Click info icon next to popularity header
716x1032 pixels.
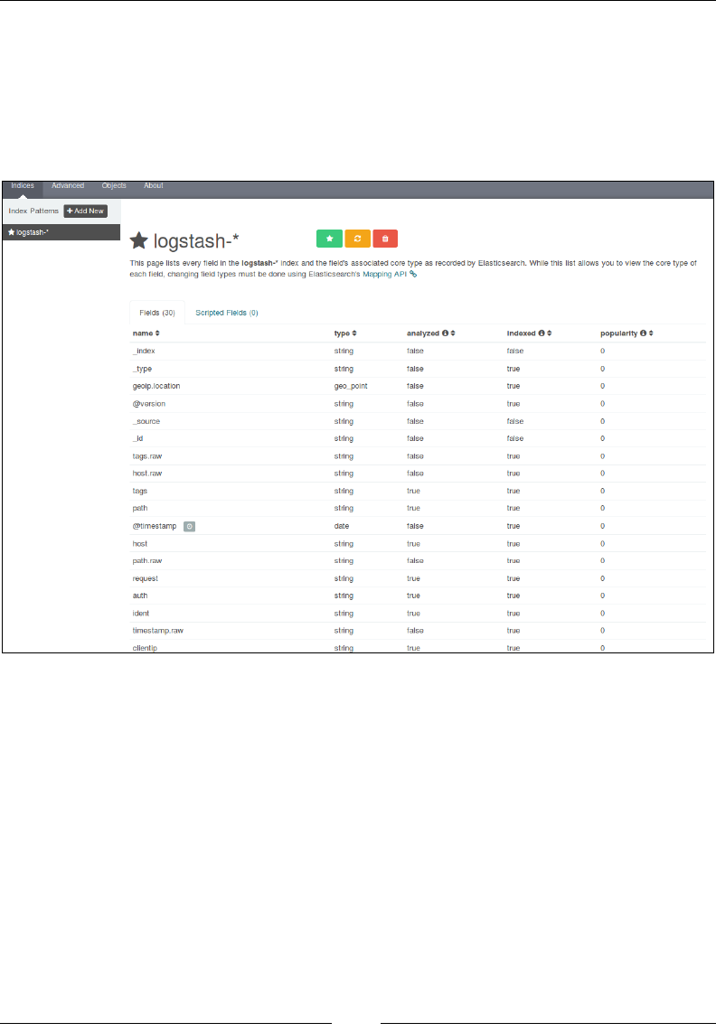[643, 333]
